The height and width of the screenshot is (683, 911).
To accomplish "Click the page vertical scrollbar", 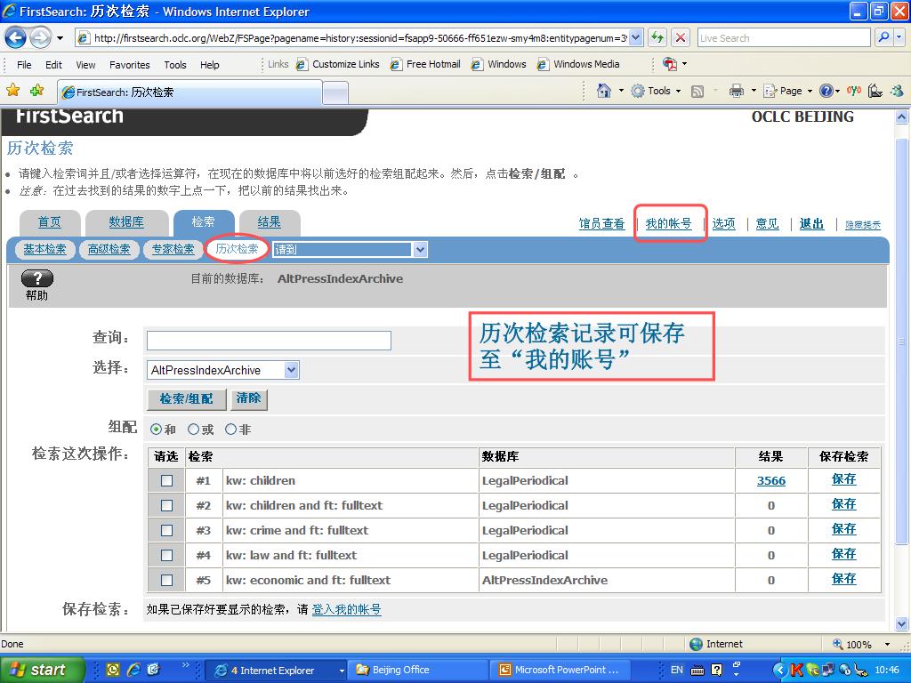I will [901, 342].
